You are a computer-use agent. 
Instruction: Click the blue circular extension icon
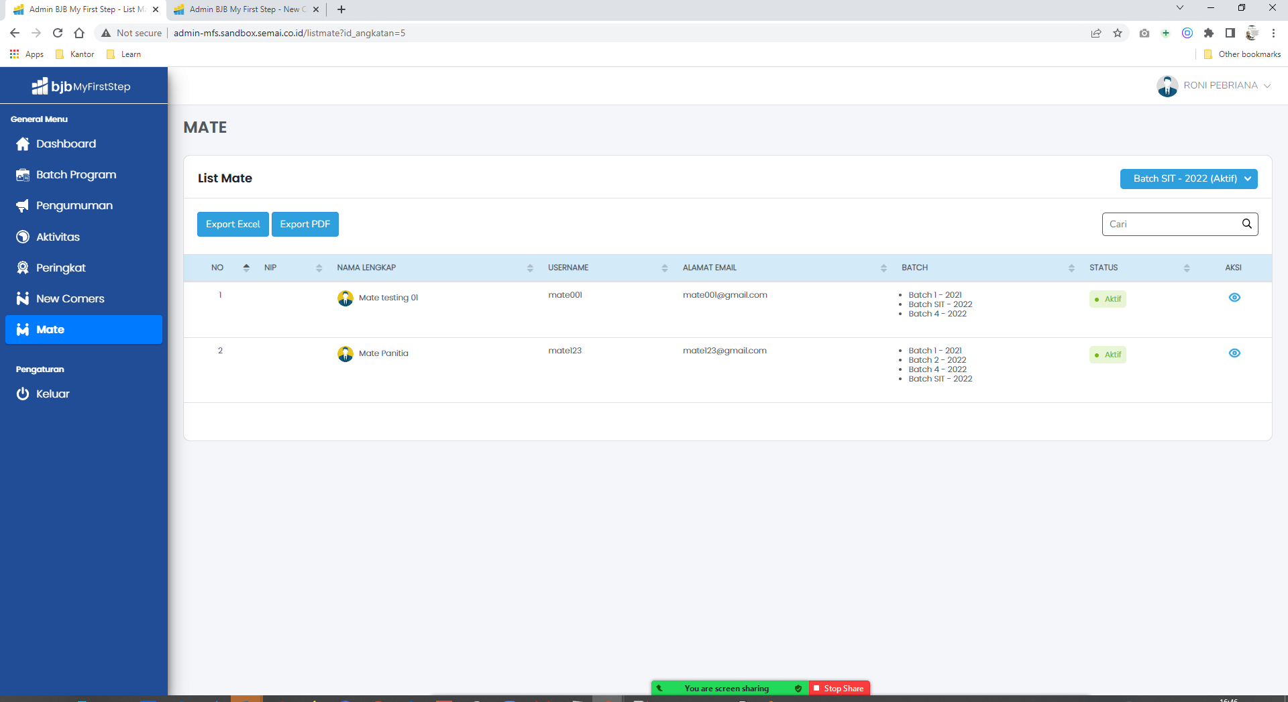[x=1187, y=33]
